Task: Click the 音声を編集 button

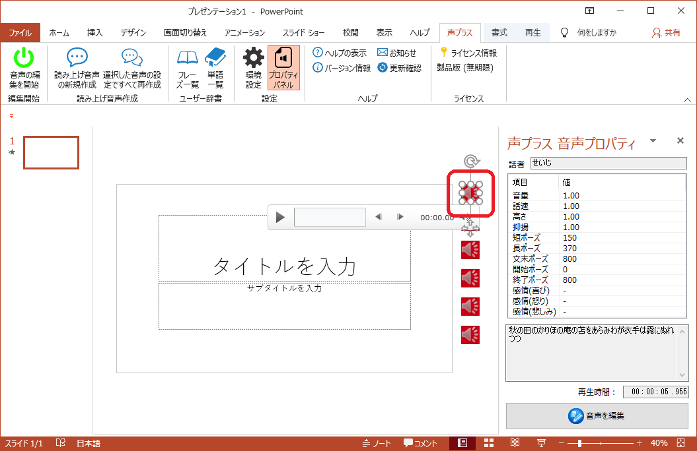Action: click(597, 416)
